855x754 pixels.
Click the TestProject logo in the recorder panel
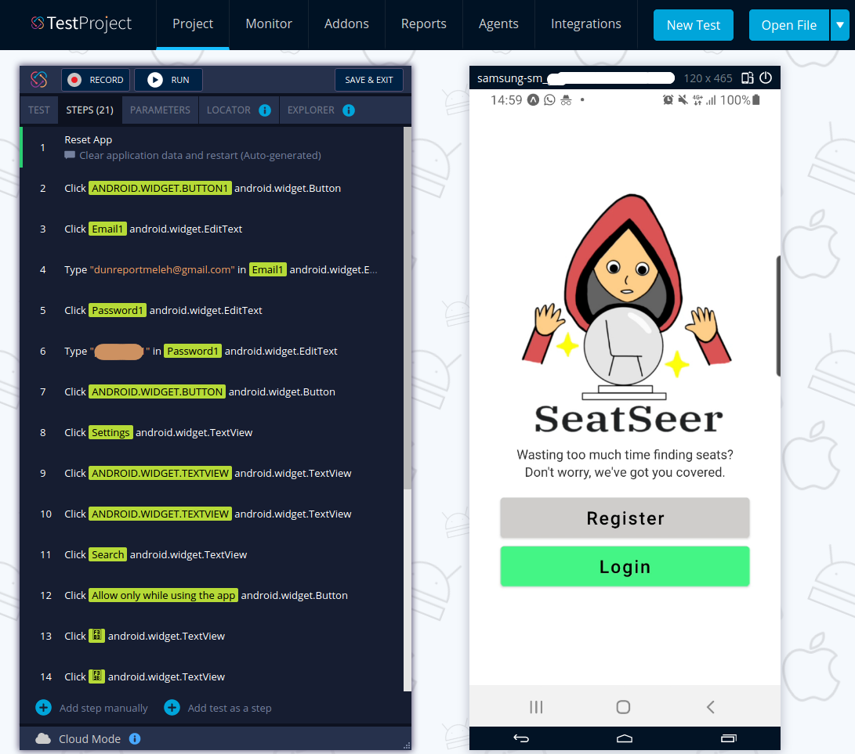(x=39, y=79)
